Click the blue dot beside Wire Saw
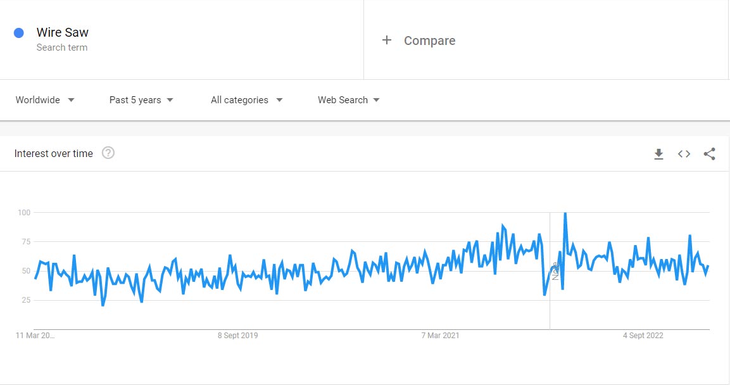Viewport: 730px width, 385px height. click(x=19, y=33)
